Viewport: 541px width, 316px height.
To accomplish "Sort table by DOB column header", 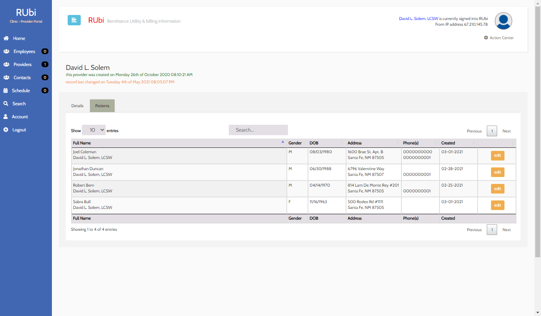I will tap(326, 143).
